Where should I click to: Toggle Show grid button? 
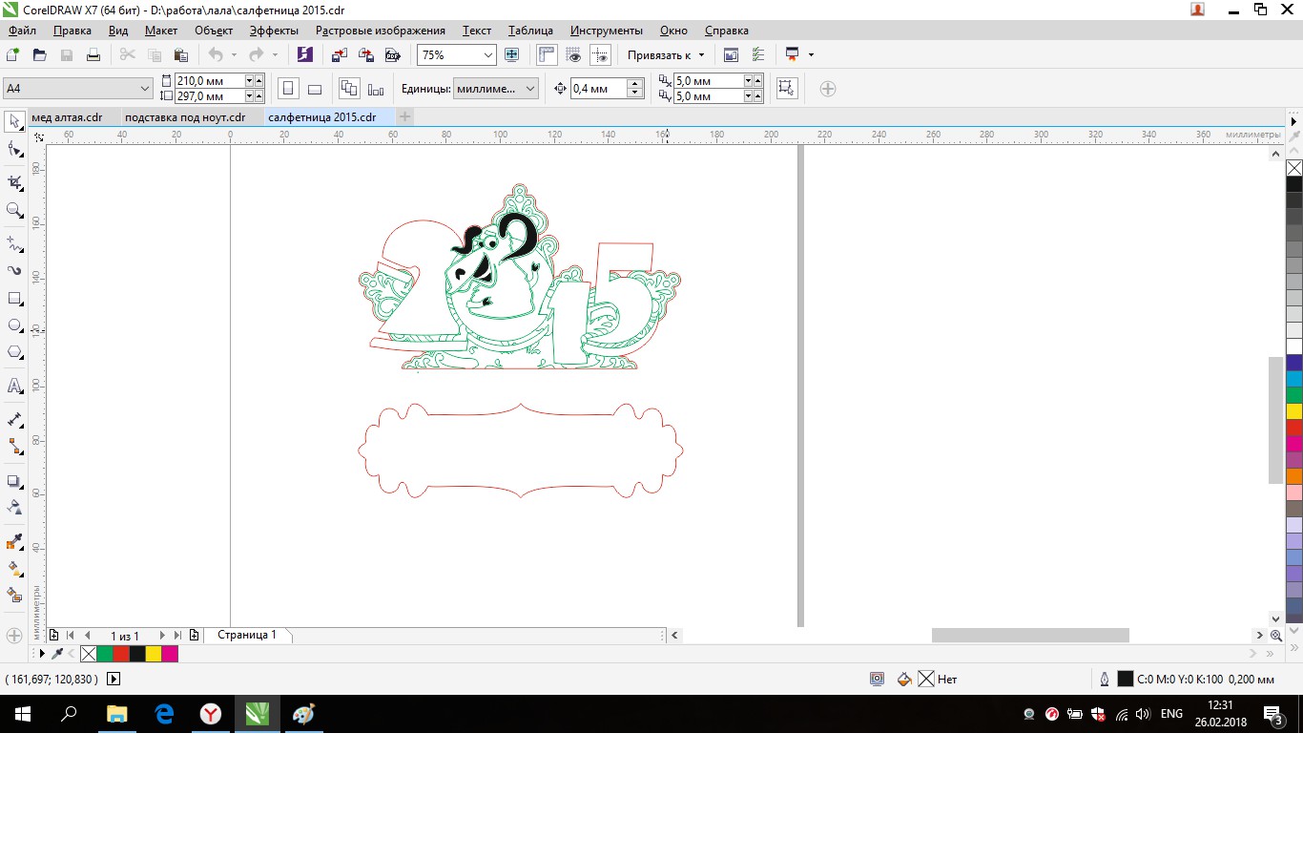(x=573, y=55)
